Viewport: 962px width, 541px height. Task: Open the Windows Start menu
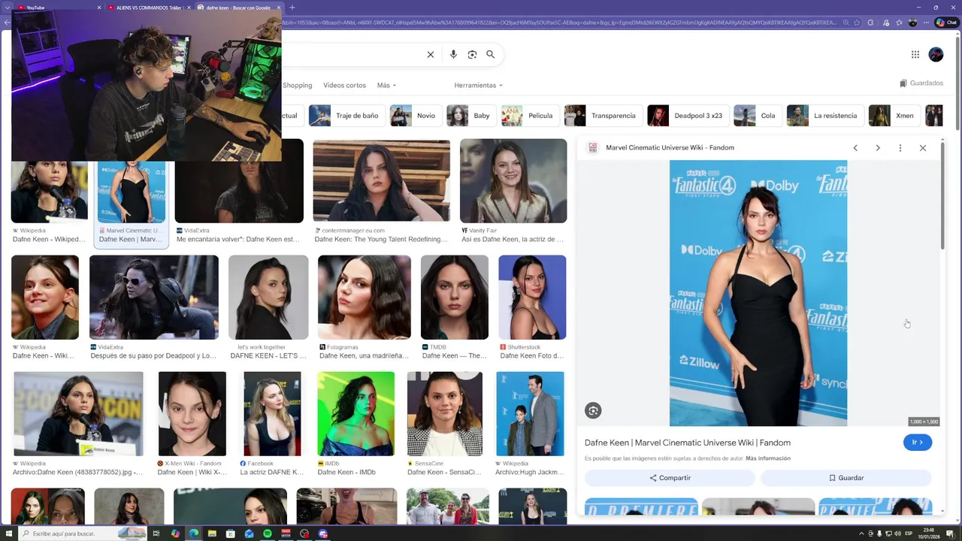tap(8, 533)
